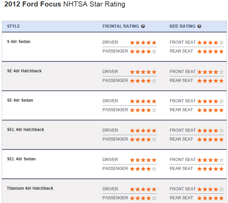
Task: Click the Frontal Rating help question icon
Action: pos(143,26)
